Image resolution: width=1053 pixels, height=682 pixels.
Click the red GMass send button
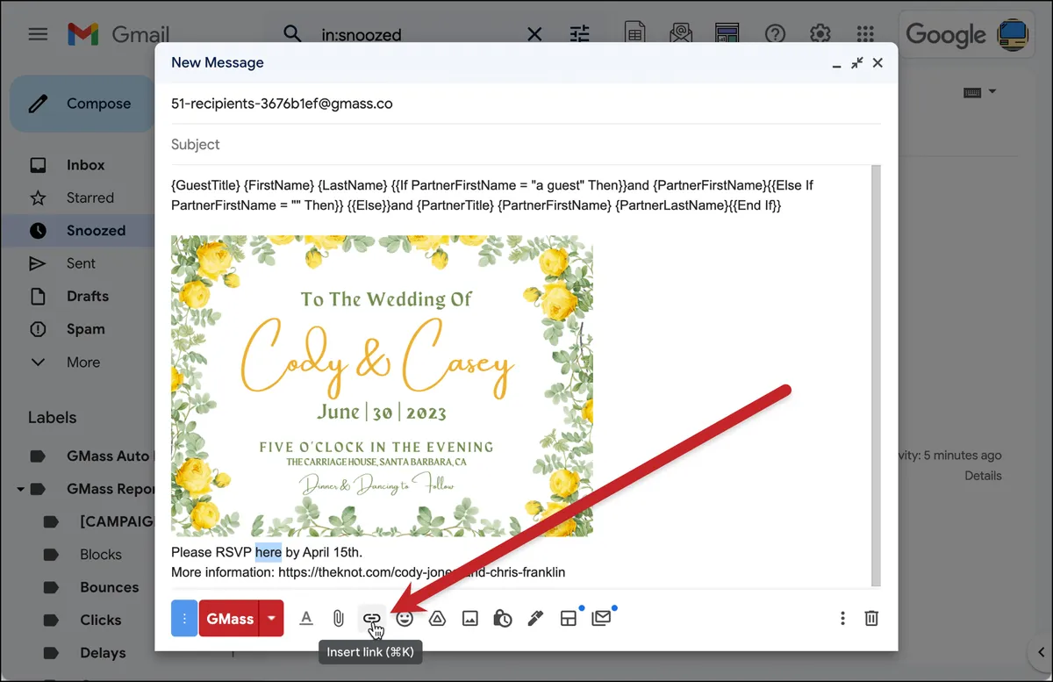pos(229,619)
